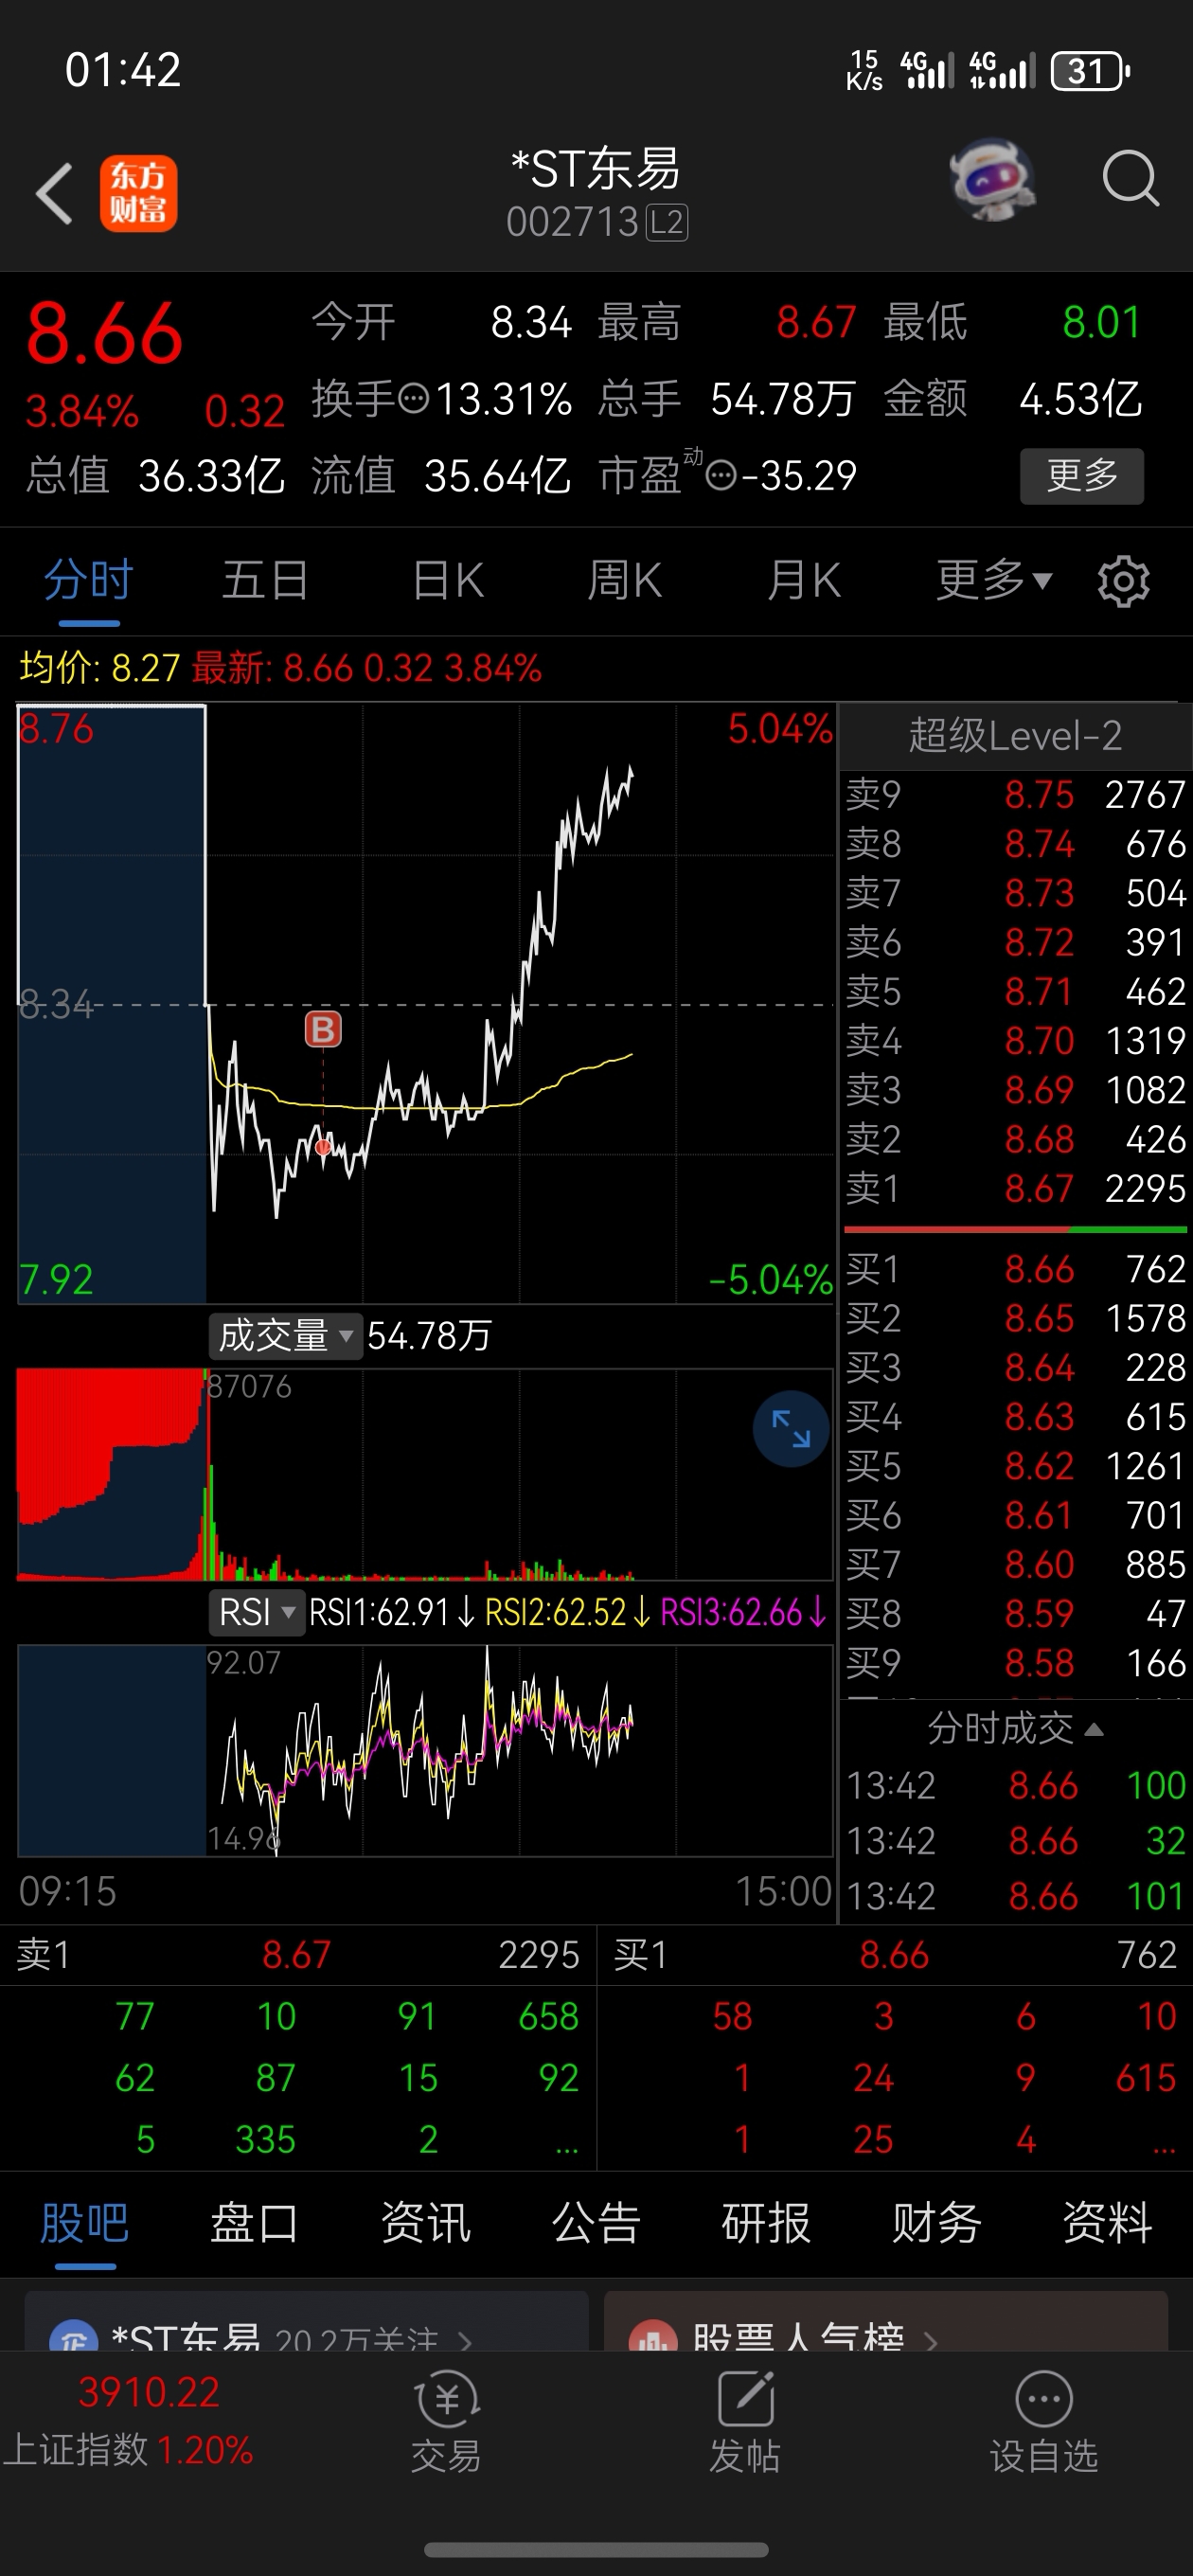
Task: Select the 卖3 8.69 order row
Action: click(1015, 1089)
